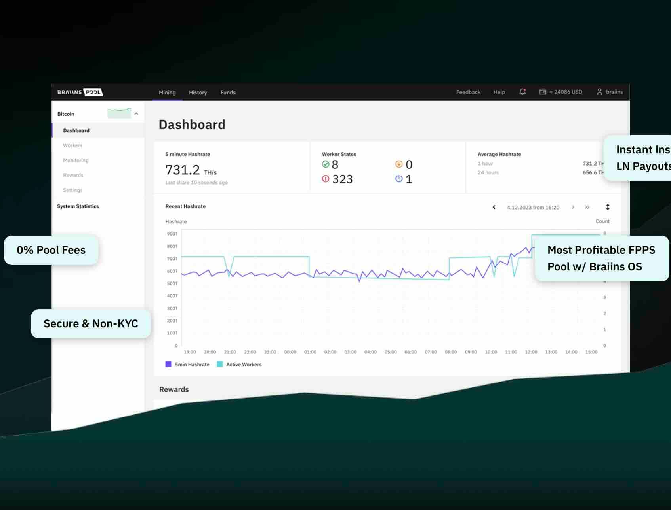Screen dimensions: 671x510
Task: Click the blue disabled workers power icon
Action: (x=399, y=179)
